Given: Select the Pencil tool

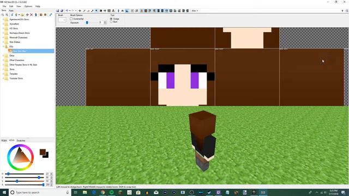Looking at the screenshot, I should point(84,11).
